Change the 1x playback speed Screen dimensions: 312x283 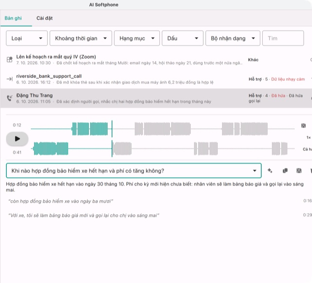tap(309, 137)
